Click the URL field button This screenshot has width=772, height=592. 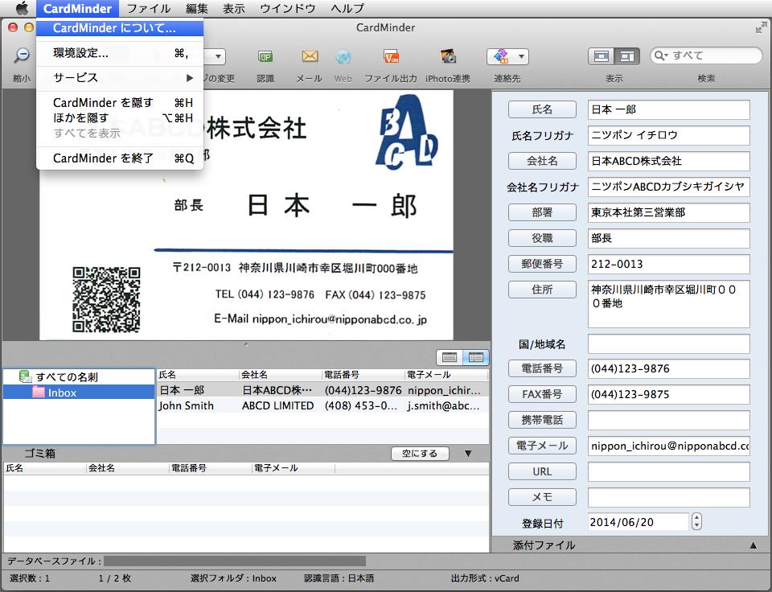[542, 471]
